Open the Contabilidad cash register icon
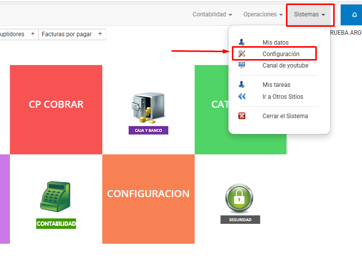This screenshot has height=277, width=362. pyautogui.click(x=56, y=198)
